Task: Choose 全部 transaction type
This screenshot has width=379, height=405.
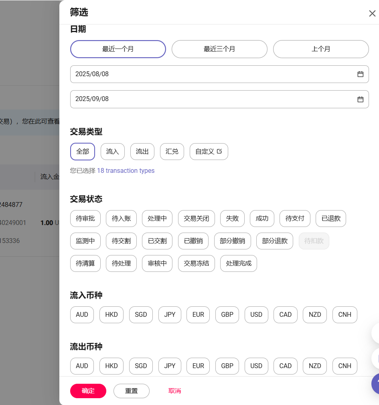Action: (x=83, y=152)
